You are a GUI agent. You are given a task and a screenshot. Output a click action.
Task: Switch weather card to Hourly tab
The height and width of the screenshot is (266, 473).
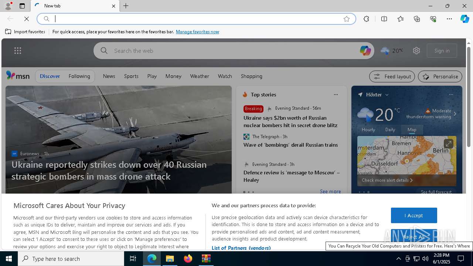[x=368, y=130]
